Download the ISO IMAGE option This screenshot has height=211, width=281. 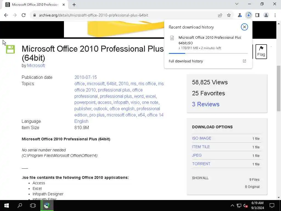coord(202,138)
